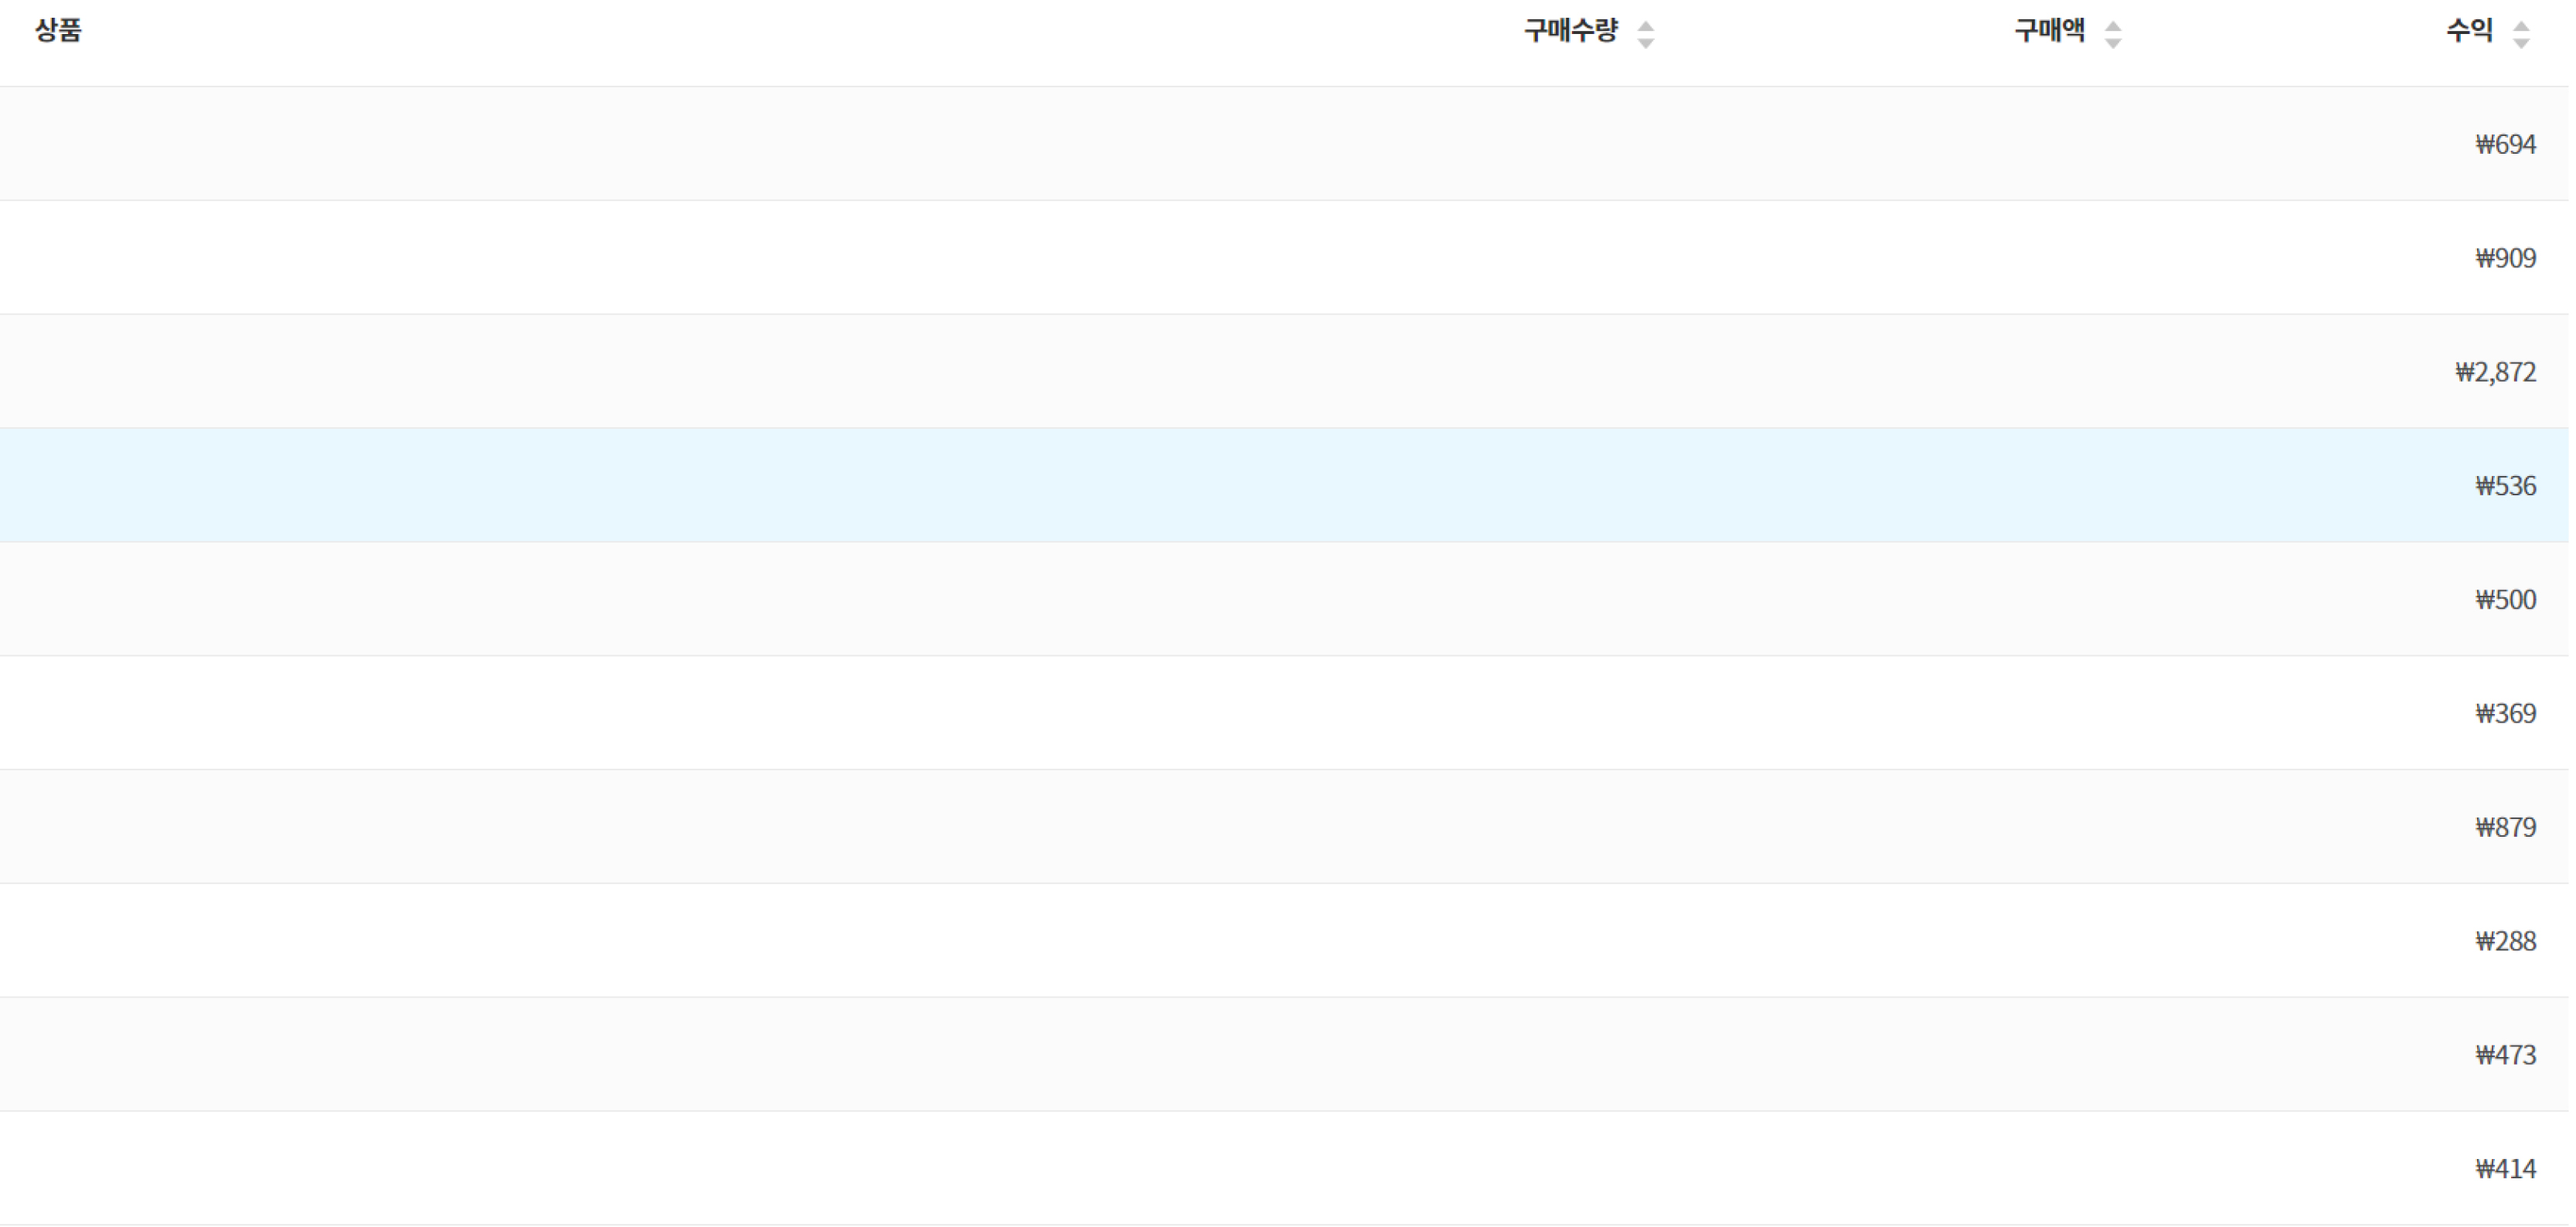2576x1227 pixels.
Task: Click the highlighted ₩536 row value
Action: tap(2505, 487)
